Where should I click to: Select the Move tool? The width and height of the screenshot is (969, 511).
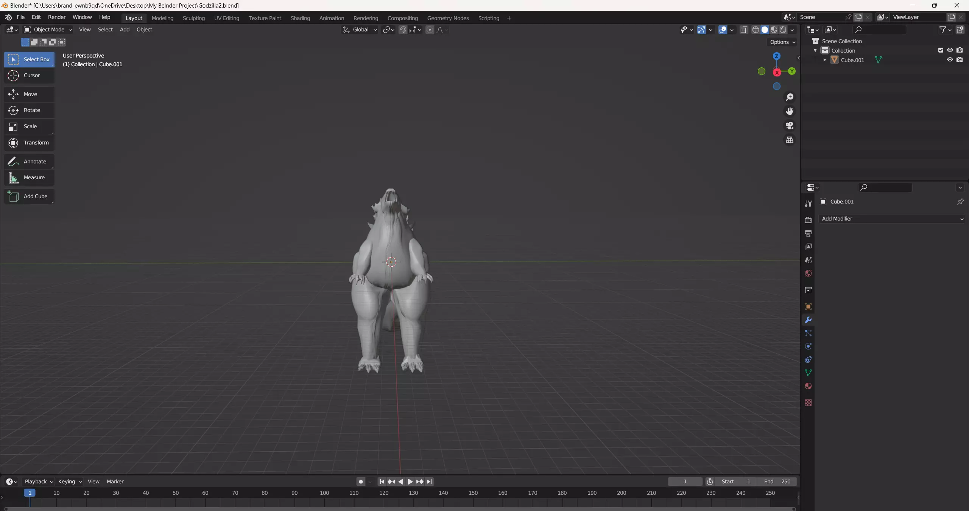point(29,94)
